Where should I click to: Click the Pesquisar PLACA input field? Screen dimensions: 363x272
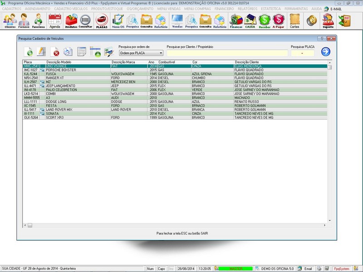pos(302,53)
